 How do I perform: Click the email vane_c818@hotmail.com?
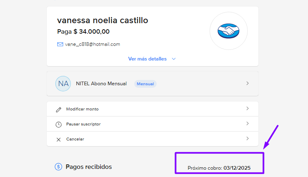[92, 44]
